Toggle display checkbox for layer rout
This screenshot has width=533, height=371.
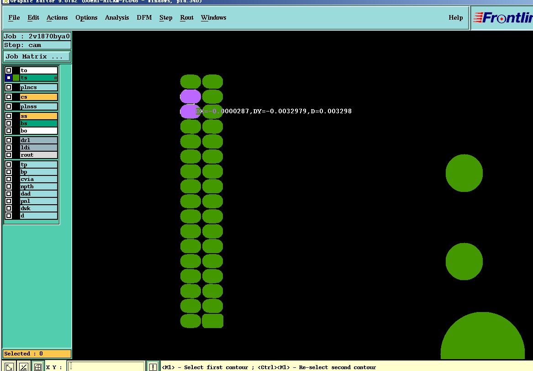pos(9,155)
